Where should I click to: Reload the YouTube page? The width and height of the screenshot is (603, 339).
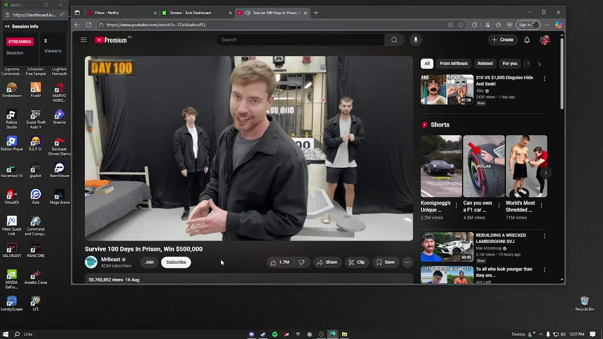click(89, 25)
